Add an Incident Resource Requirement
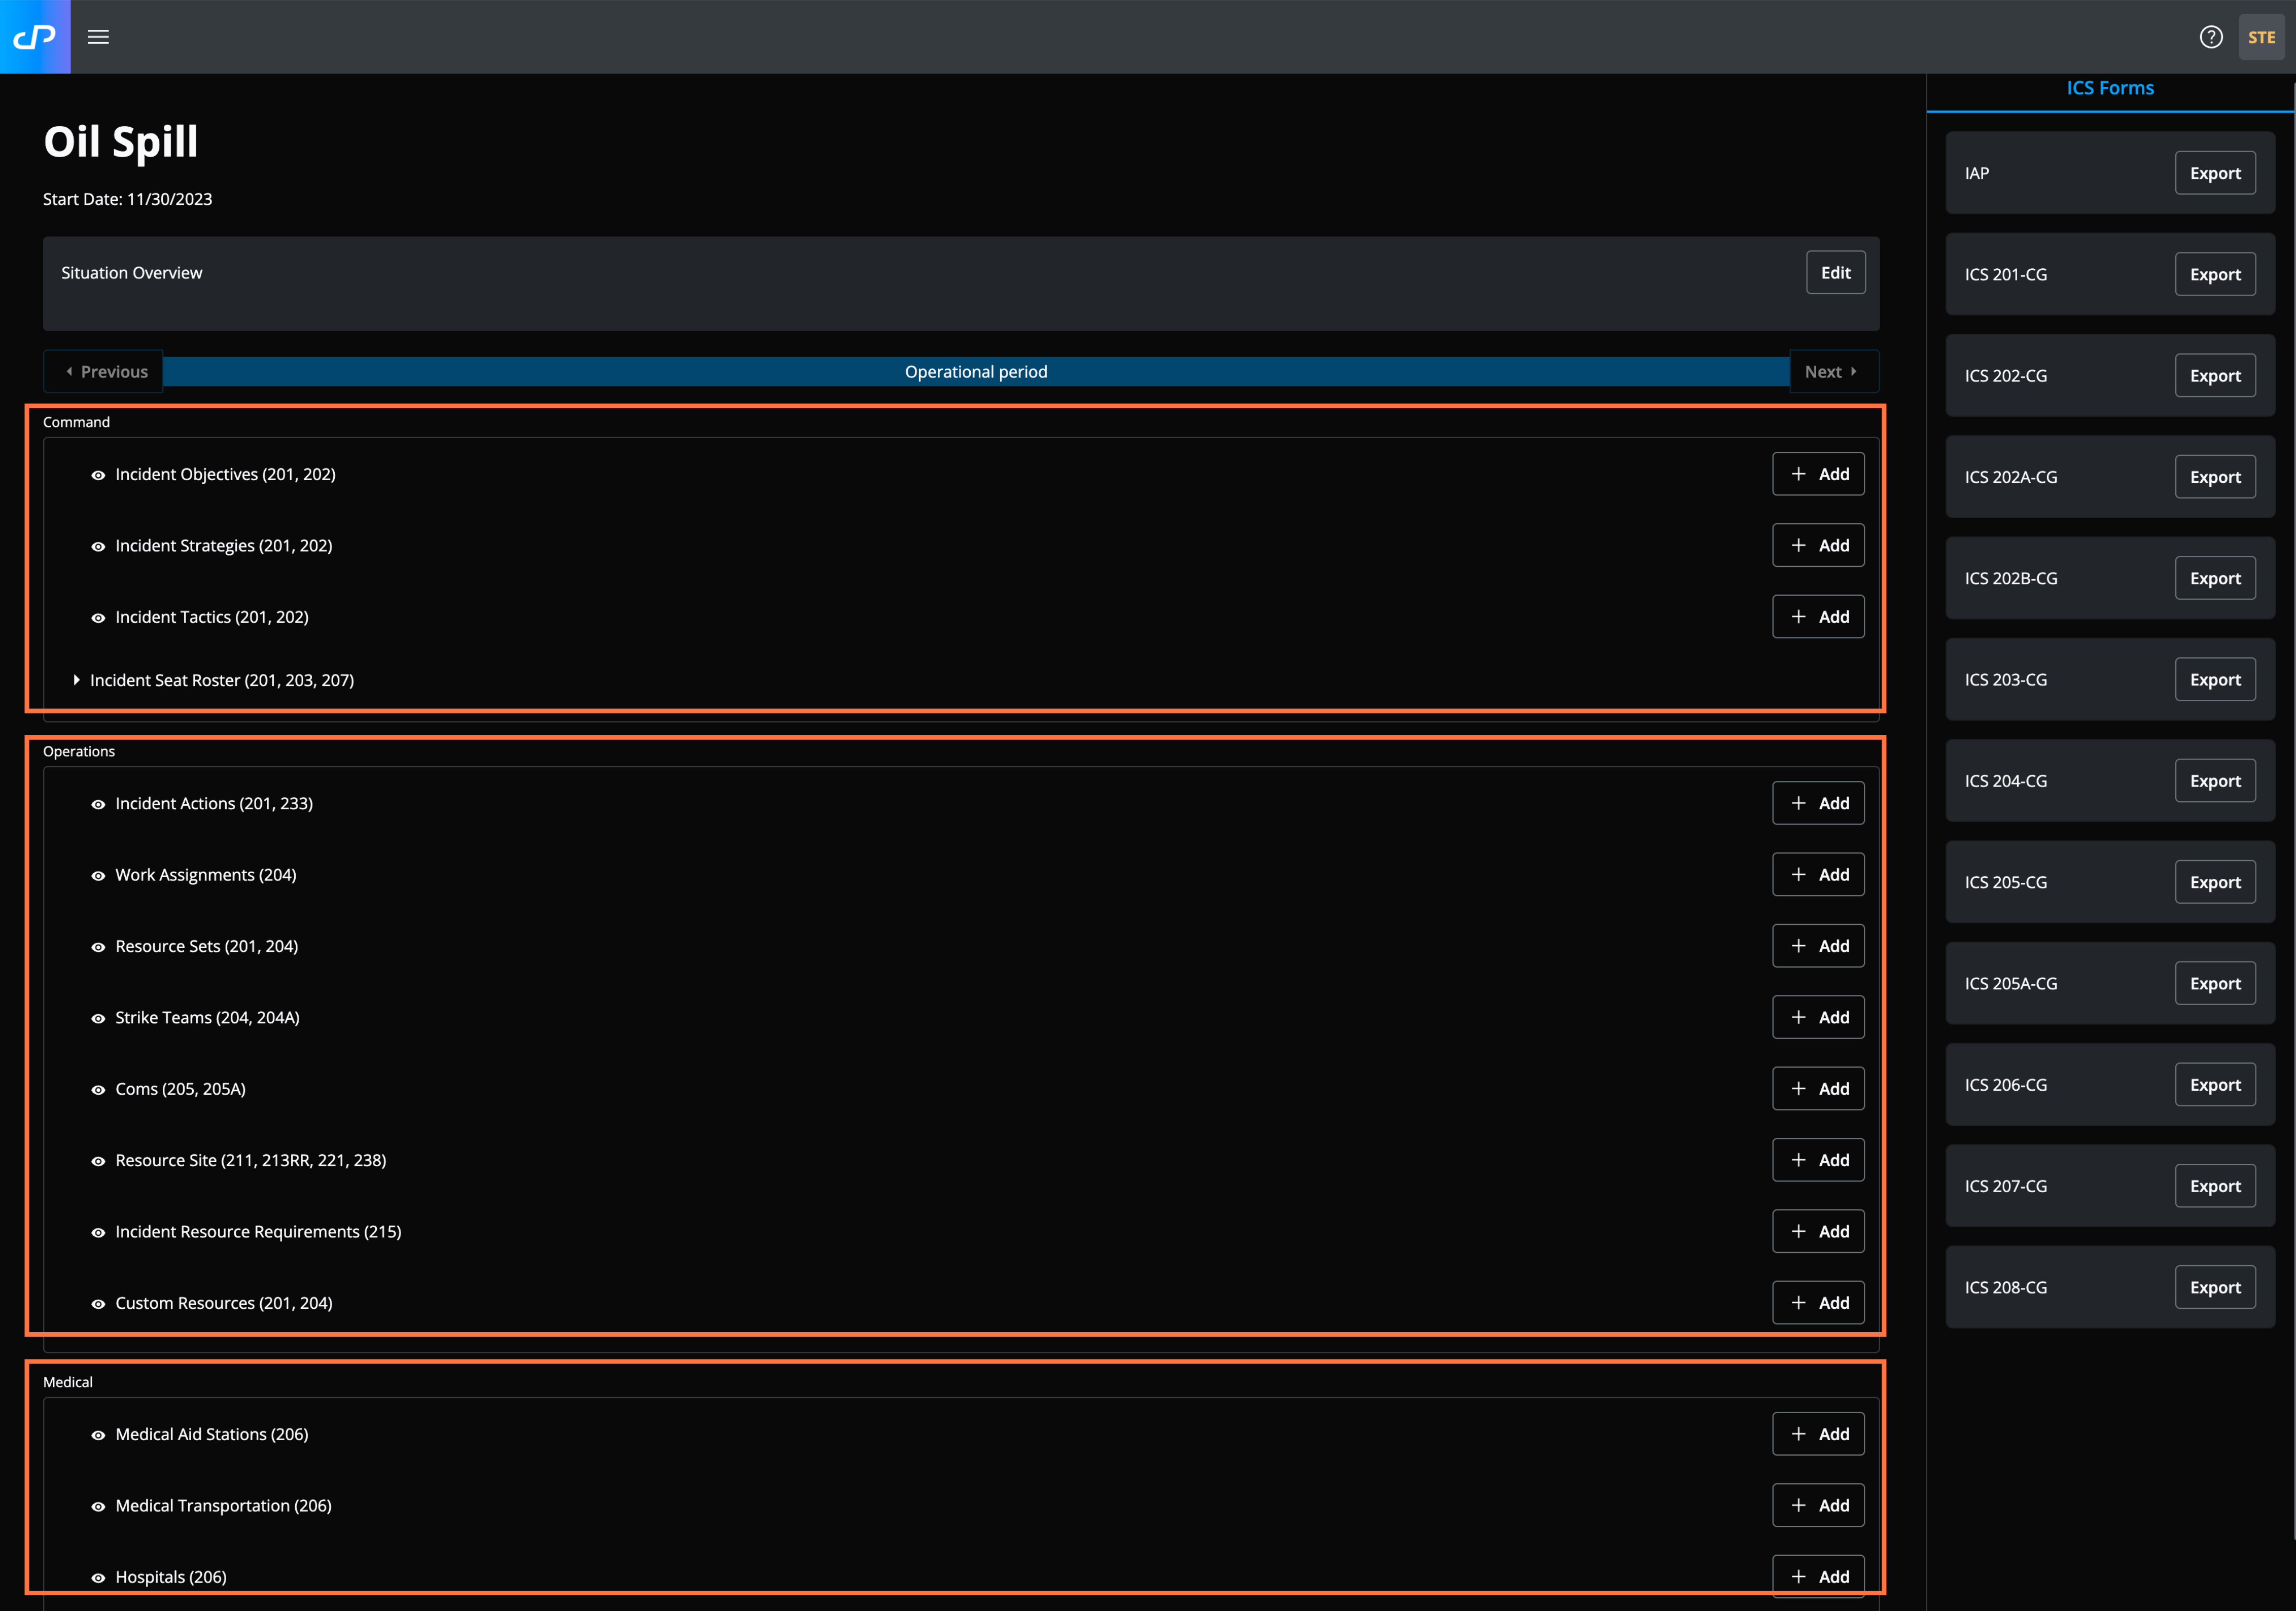 (1818, 1231)
